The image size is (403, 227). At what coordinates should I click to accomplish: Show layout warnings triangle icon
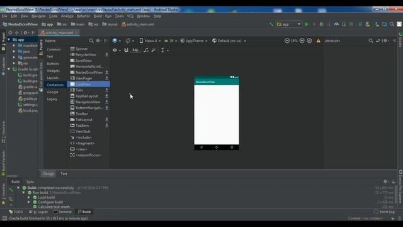tap(319, 41)
